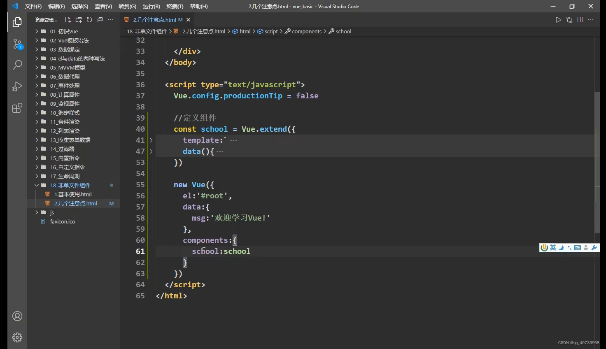Click the VS Code logo icon
The height and width of the screenshot is (349, 606).
(15, 6)
